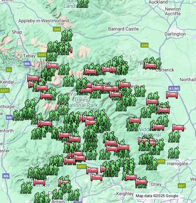Select the hikers marker right of the Leyburn label
Viewport: 196px width, 203px height.
tap(140, 91)
